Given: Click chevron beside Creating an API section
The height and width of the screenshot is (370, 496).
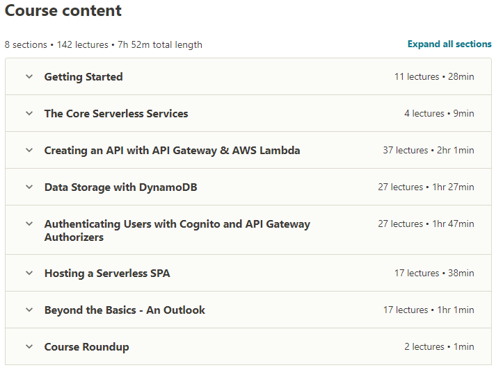Looking at the screenshot, I should (29, 150).
